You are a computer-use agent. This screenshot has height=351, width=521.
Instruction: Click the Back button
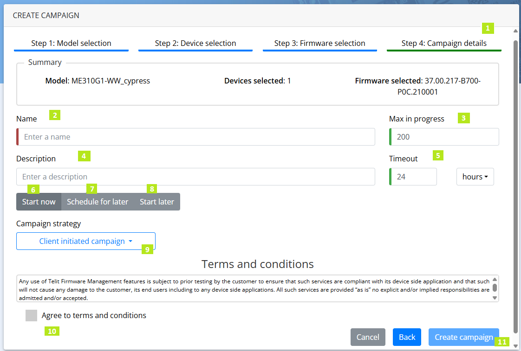tap(407, 337)
